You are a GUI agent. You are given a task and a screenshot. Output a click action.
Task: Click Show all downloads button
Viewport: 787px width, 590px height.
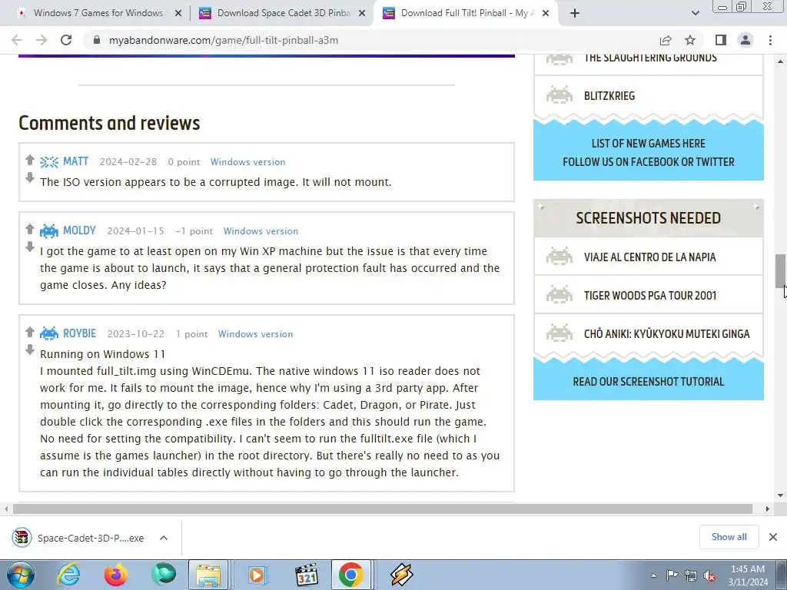click(729, 537)
